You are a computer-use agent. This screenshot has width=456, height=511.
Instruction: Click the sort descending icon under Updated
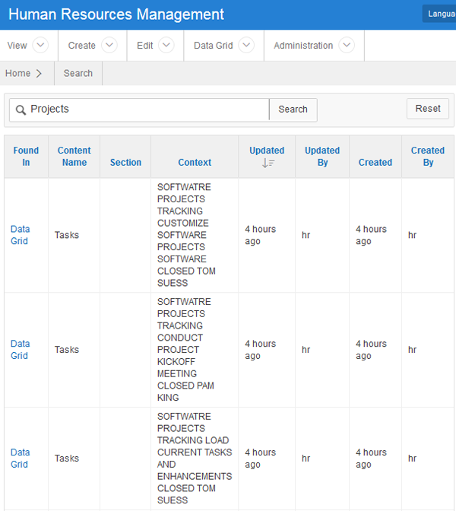(x=268, y=163)
